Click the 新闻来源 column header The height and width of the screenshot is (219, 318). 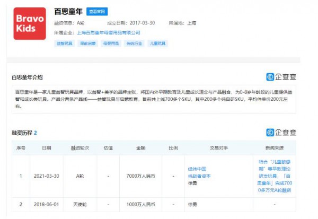click(x=275, y=148)
